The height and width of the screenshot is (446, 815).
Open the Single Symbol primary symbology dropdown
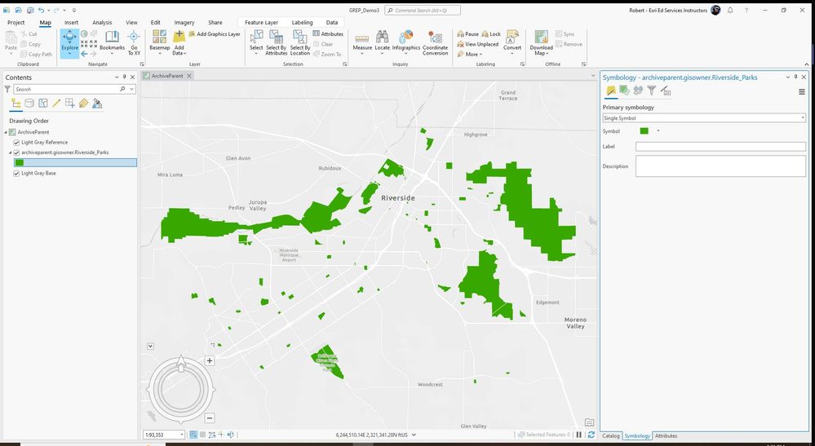click(x=703, y=118)
